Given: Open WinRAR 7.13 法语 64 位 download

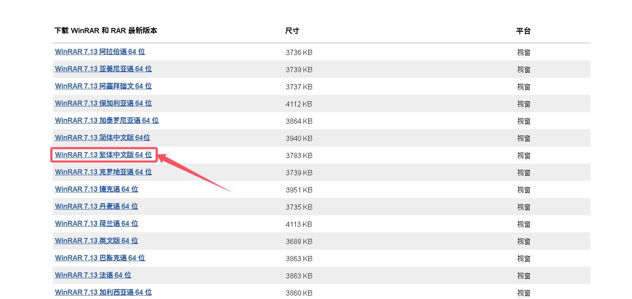Looking at the screenshot, I should point(93,275).
